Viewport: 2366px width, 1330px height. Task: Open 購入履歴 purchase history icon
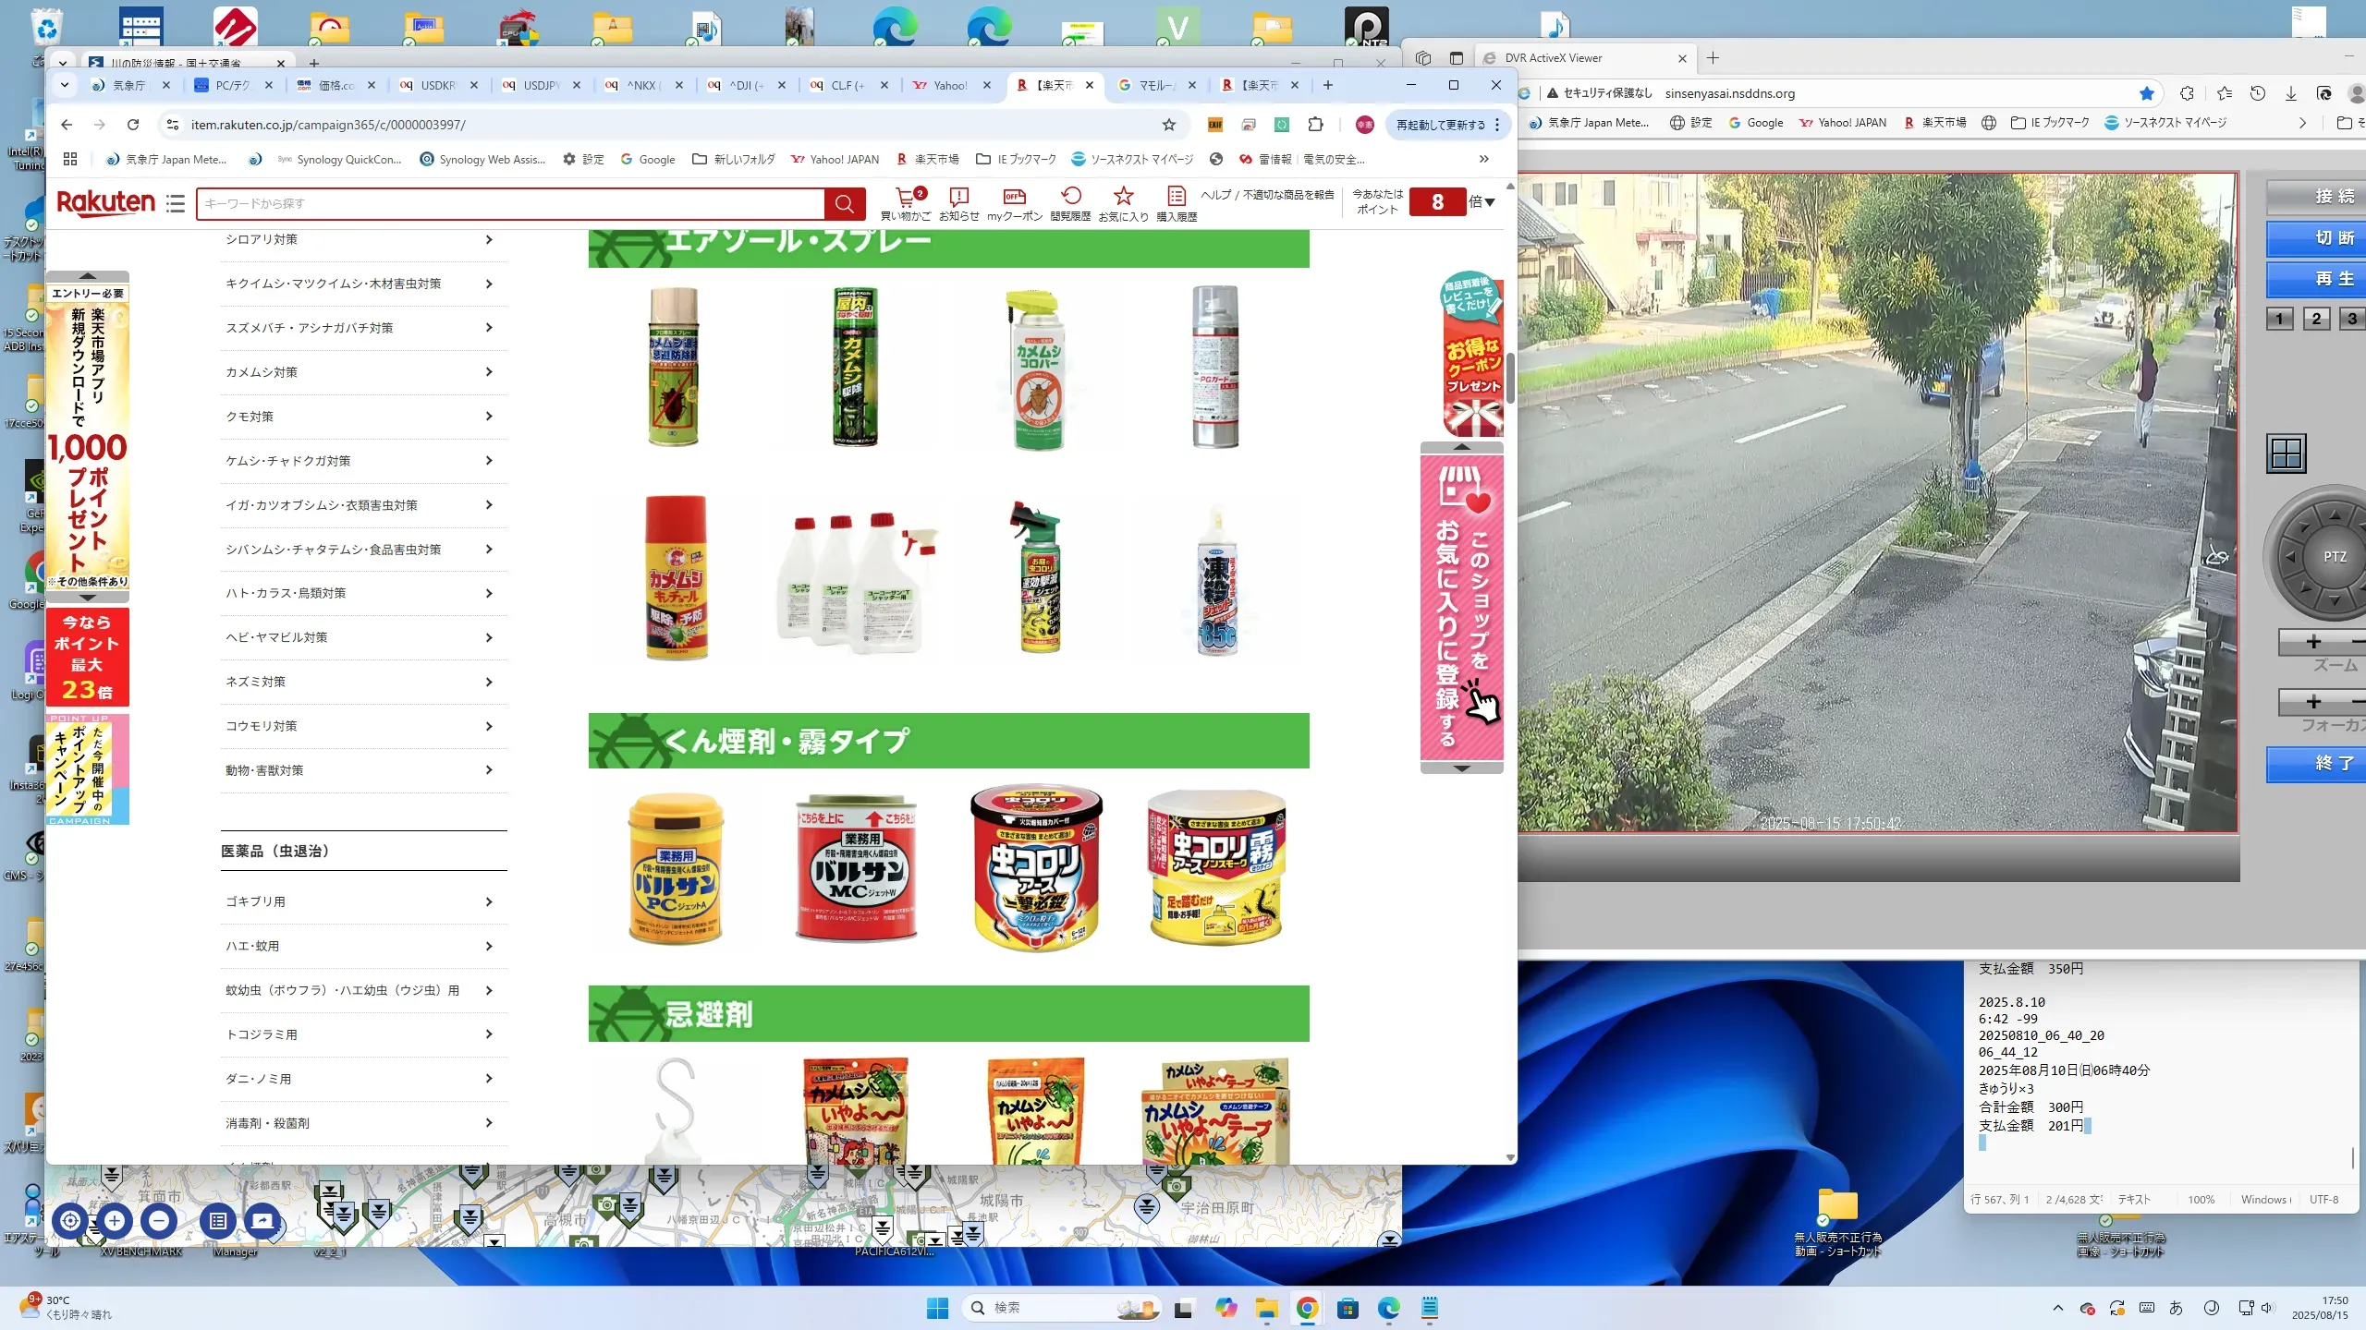[x=1176, y=197]
